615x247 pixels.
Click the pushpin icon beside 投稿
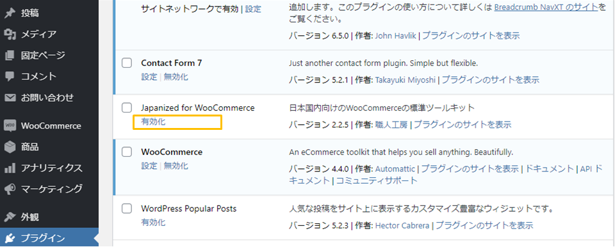coord(10,13)
